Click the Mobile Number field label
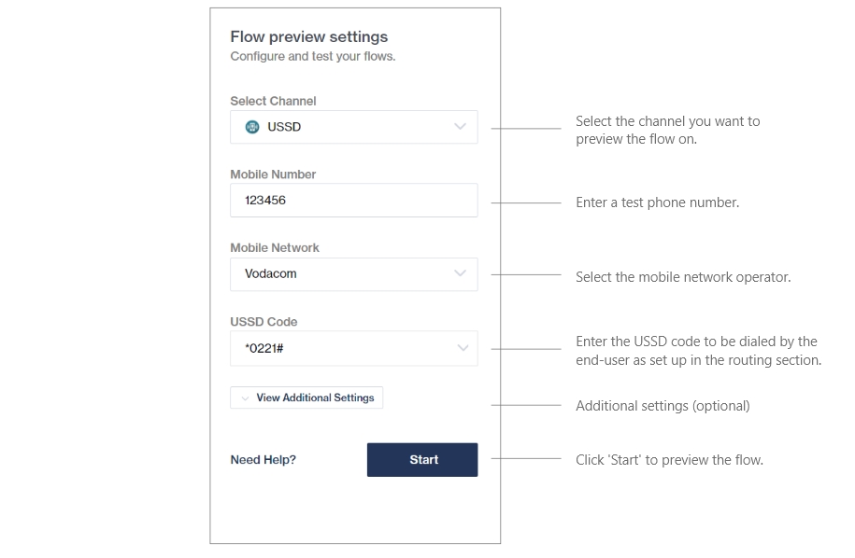Screen dimensions: 855x558 point(273,174)
